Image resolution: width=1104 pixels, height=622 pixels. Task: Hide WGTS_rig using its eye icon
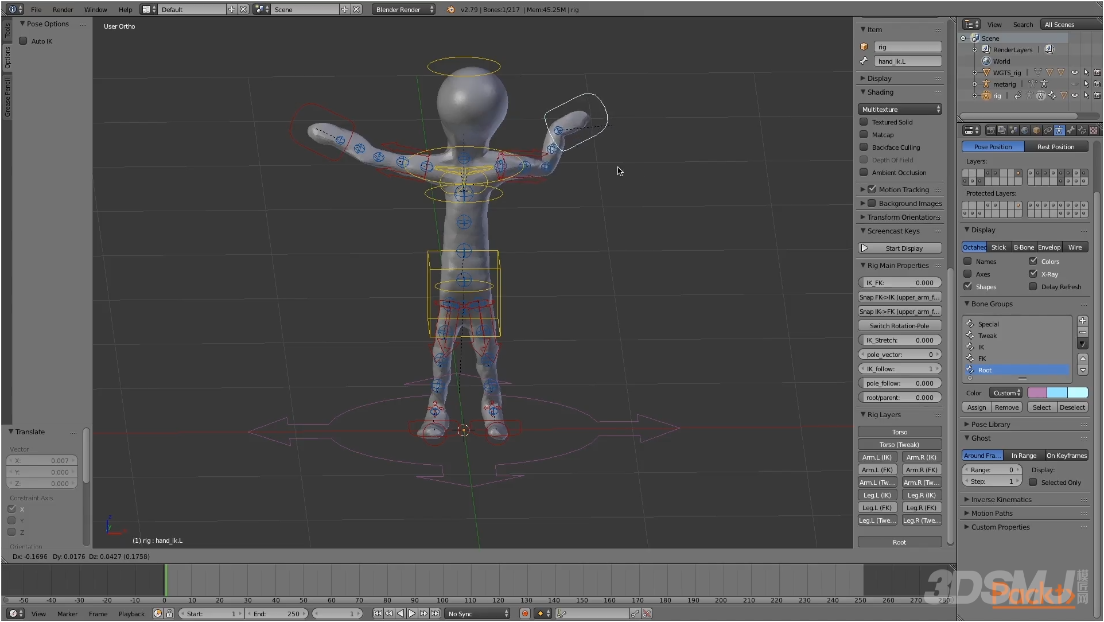point(1074,72)
